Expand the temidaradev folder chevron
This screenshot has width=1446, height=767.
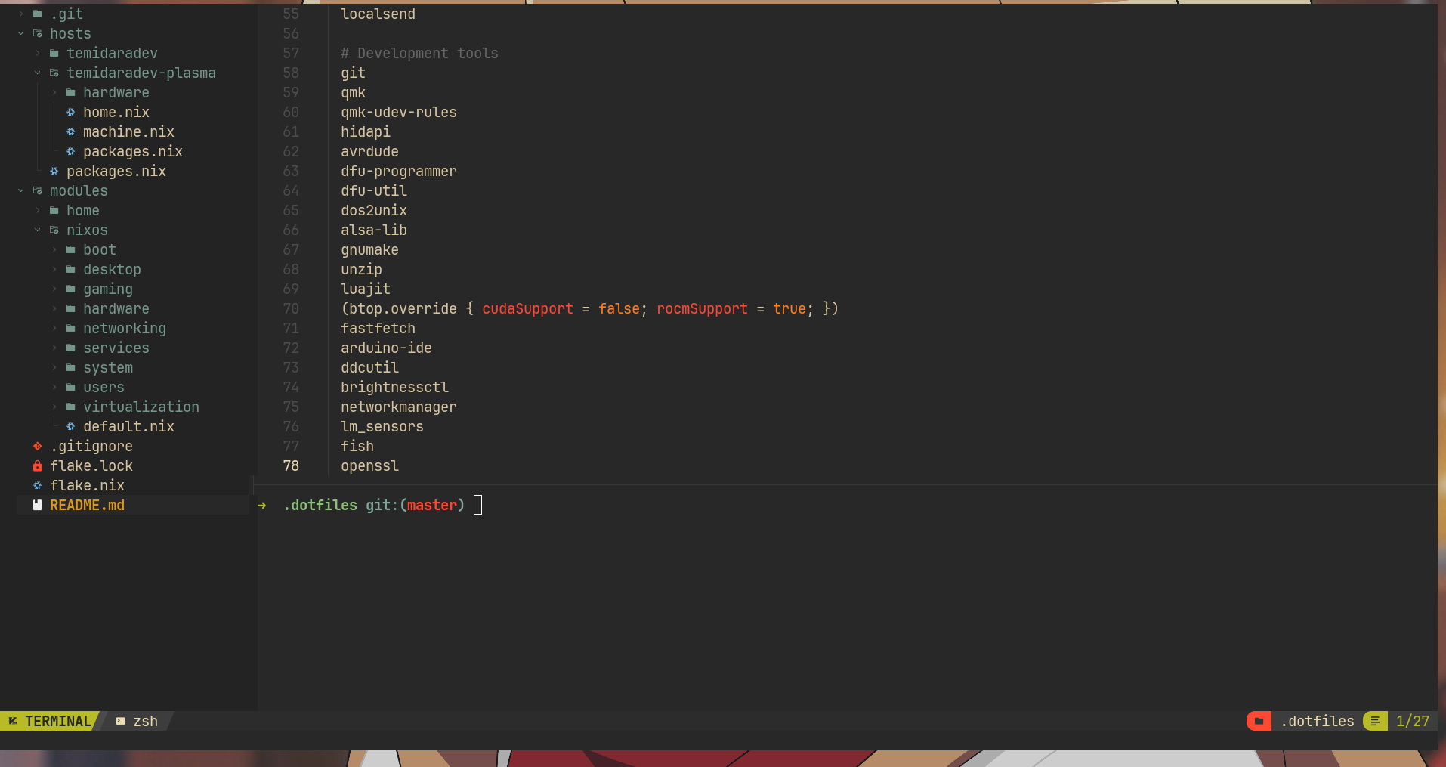[38, 54]
